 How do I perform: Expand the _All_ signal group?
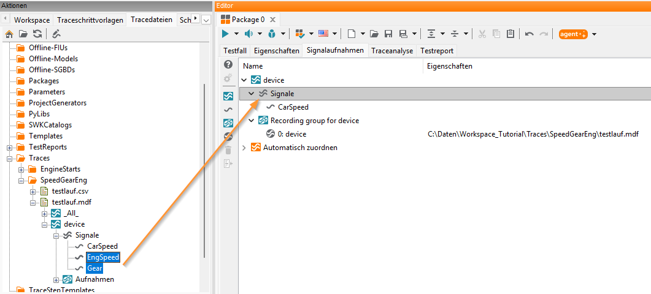[44, 214]
